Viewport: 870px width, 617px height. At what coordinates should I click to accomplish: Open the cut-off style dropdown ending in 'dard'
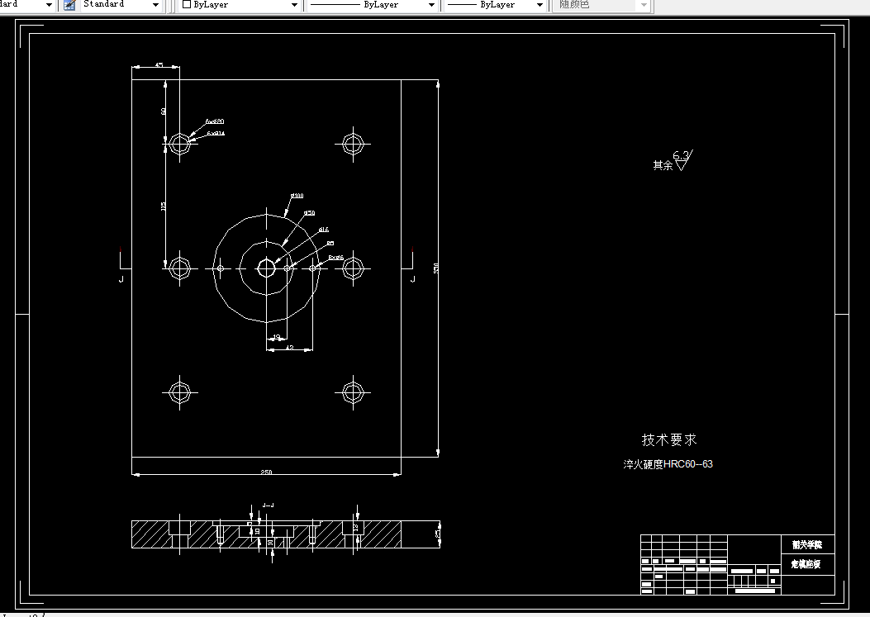click(49, 5)
